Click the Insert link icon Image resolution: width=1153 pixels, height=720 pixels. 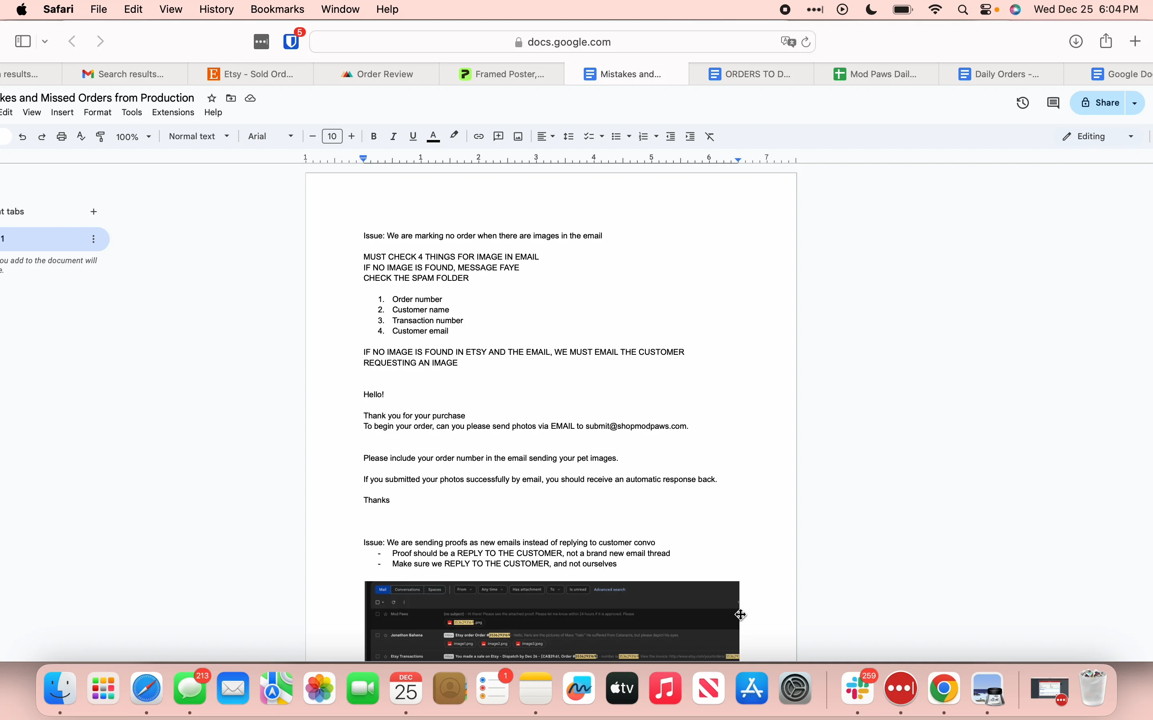(x=479, y=137)
